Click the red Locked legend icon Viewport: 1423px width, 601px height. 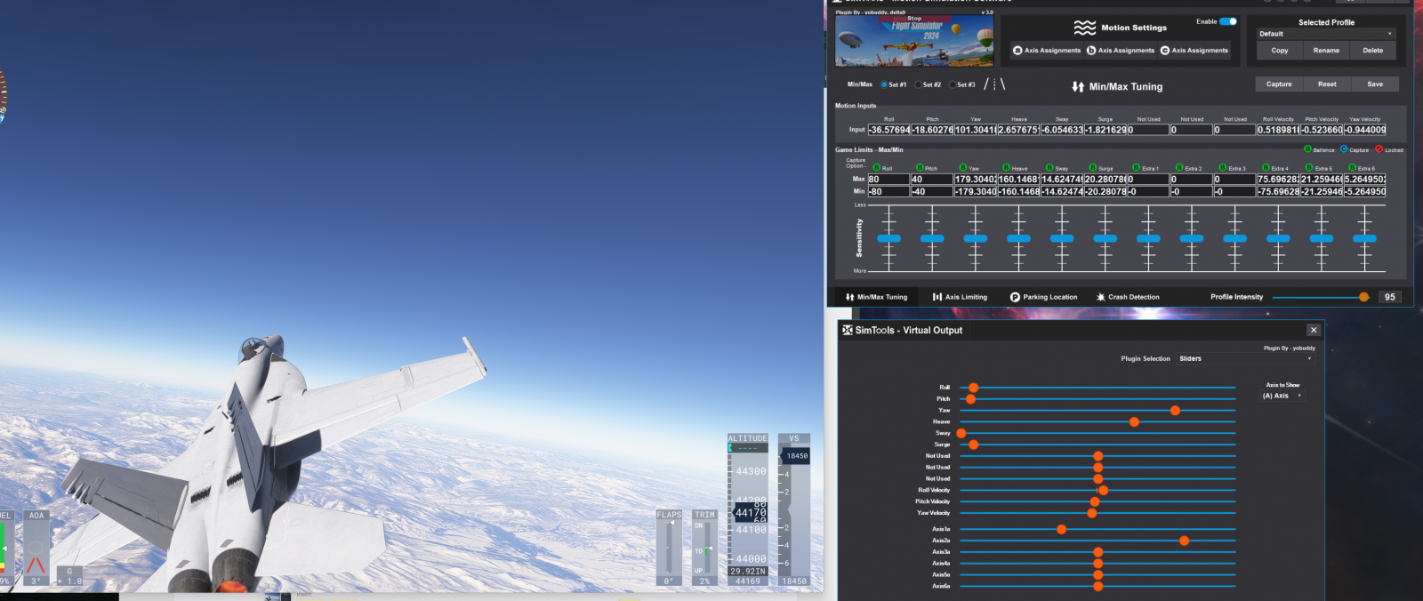pyautogui.click(x=1379, y=149)
